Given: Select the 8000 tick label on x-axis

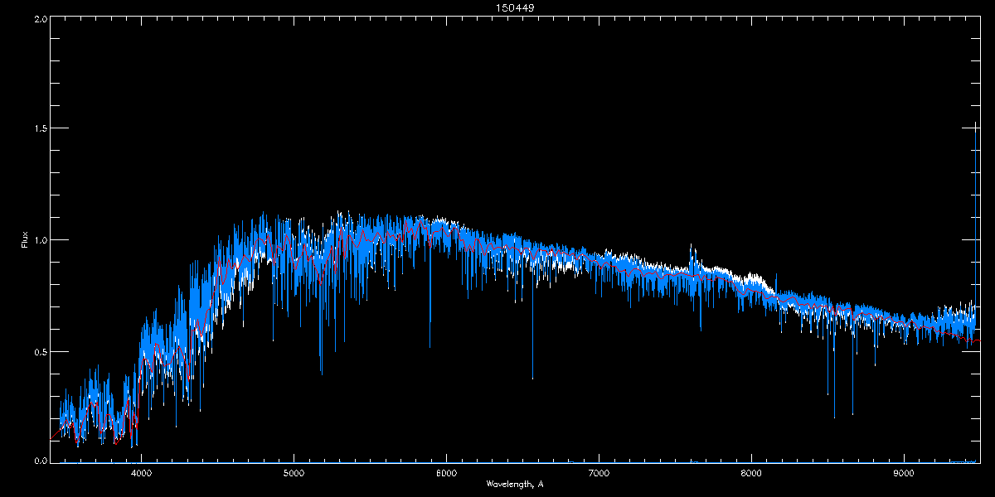Looking at the screenshot, I should [751, 474].
